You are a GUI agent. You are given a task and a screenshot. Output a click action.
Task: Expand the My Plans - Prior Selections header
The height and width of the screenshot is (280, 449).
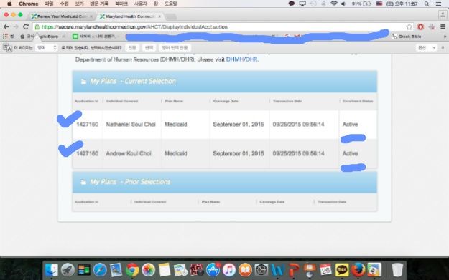coord(225,182)
